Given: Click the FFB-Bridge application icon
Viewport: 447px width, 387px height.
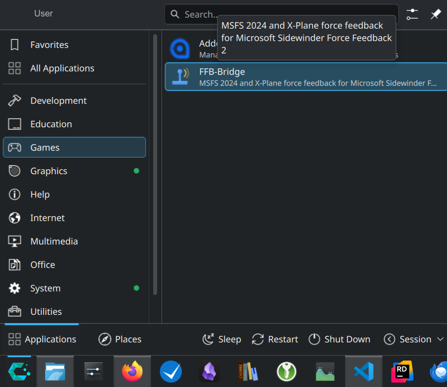Looking at the screenshot, I should click(180, 77).
